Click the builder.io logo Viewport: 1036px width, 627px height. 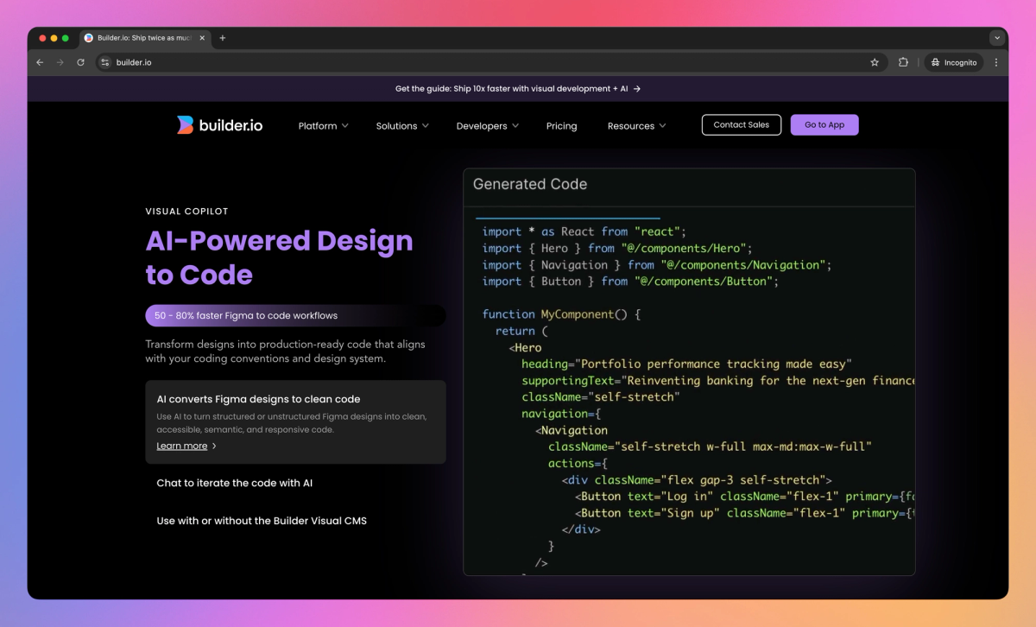pyautogui.click(x=219, y=125)
